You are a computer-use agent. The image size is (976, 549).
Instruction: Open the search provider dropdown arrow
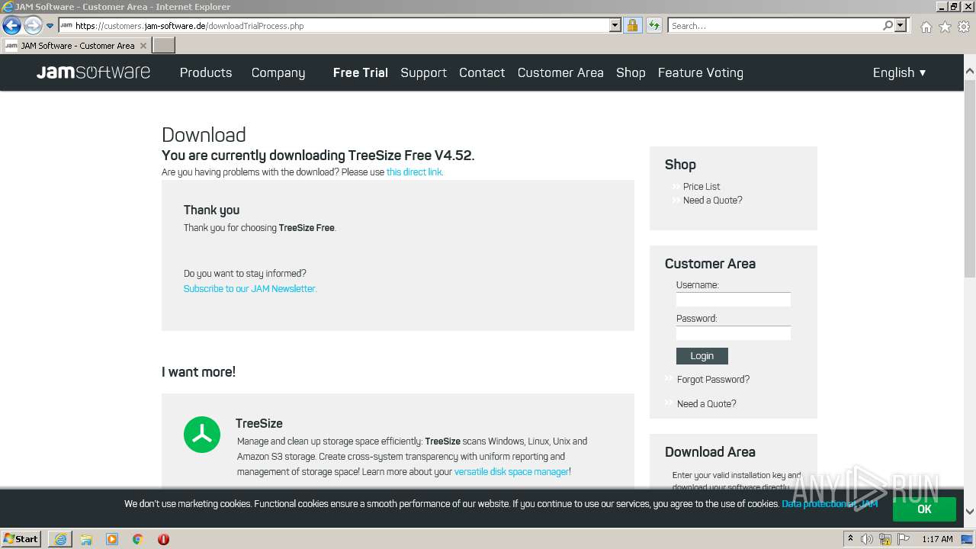tap(901, 25)
